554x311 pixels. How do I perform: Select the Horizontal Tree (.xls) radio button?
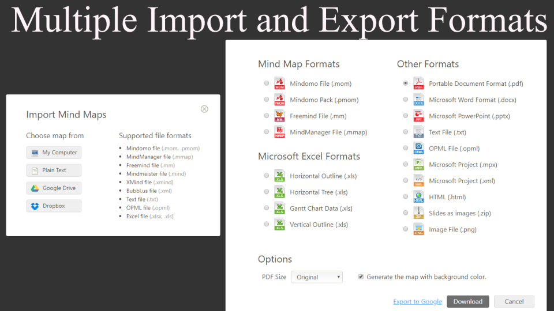267,192
